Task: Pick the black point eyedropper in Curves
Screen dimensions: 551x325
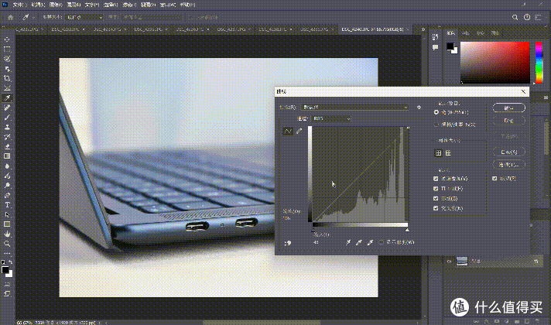Action: tap(348, 242)
